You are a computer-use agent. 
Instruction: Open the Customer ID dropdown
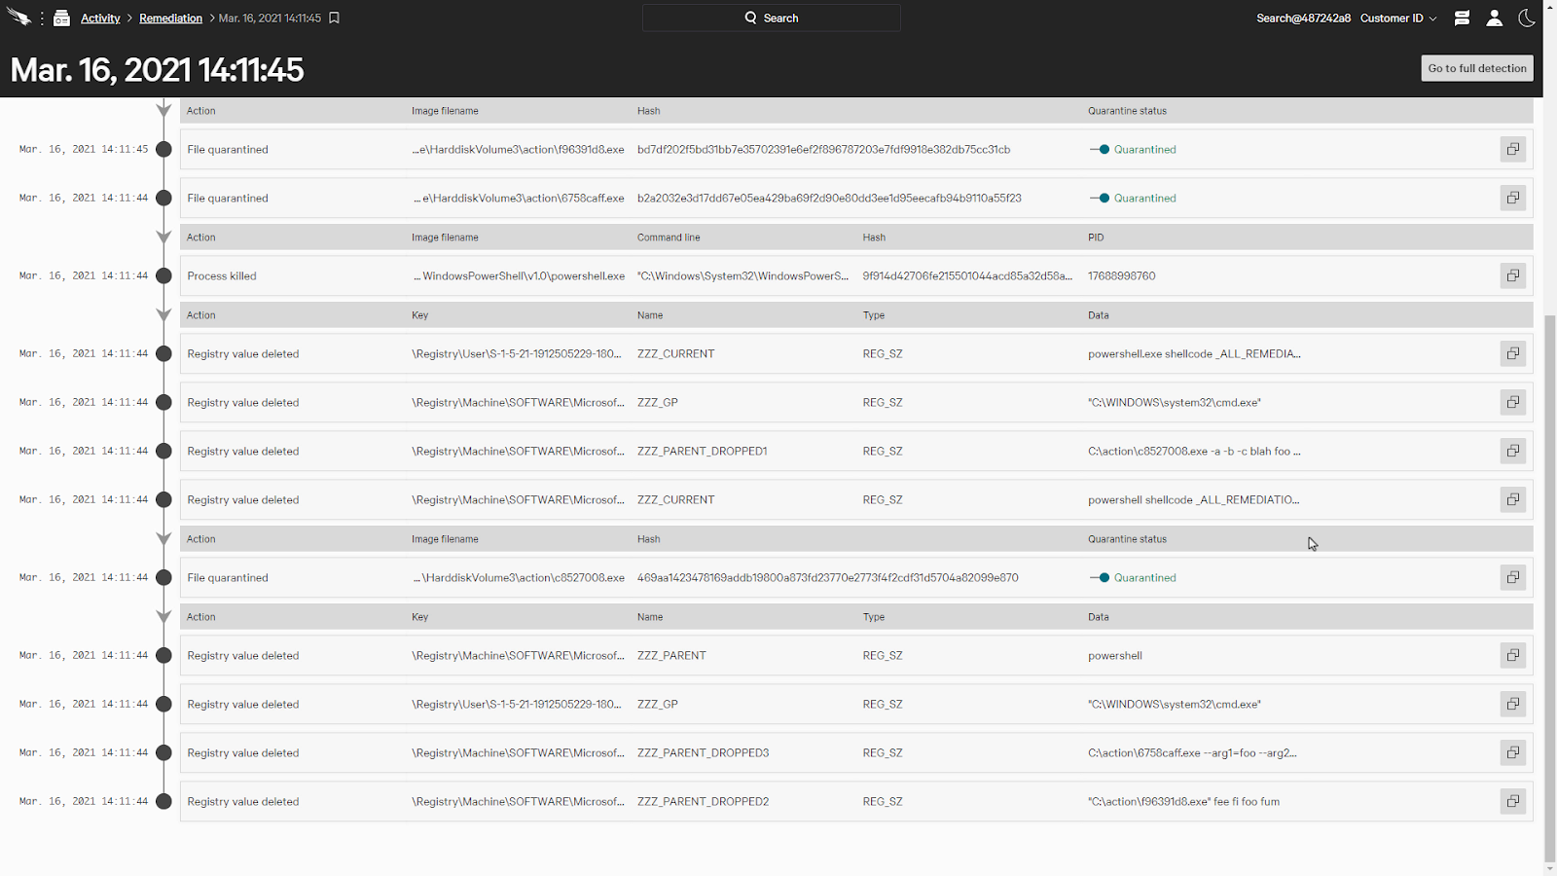[1398, 18]
